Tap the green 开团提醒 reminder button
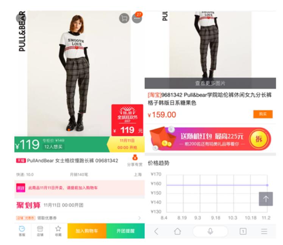 pos(126,231)
